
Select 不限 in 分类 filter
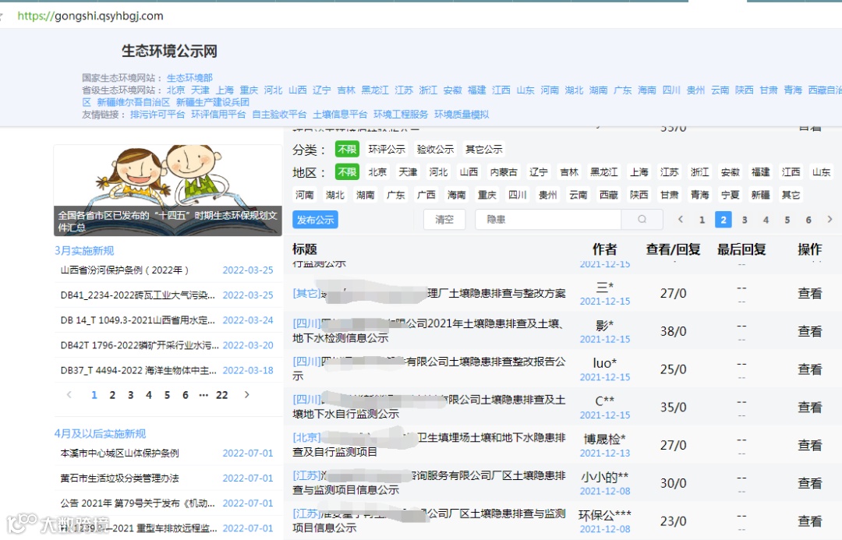[x=347, y=149]
